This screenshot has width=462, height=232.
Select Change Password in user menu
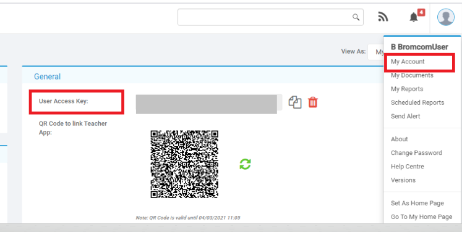tap(416, 153)
